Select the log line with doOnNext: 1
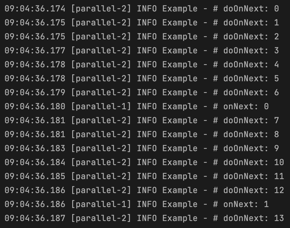The height and width of the screenshot is (228, 290). click(x=142, y=23)
